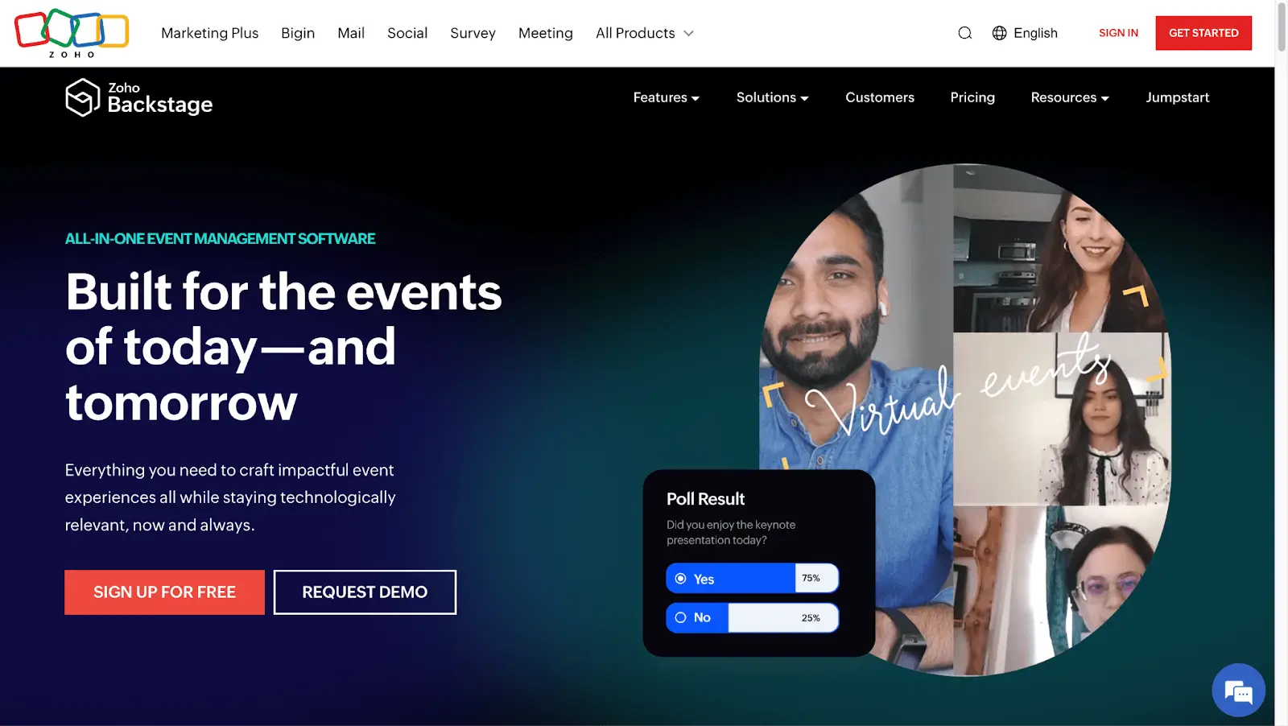This screenshot has height=726, width=1288.
Task: Expand the Resources dropdown
Action: 1070,97
